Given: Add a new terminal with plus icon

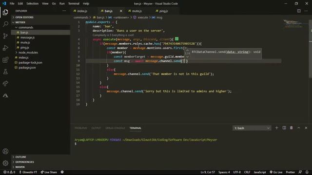Looking at the screenshot, I should pyautogui.click(x=276, y=128).
